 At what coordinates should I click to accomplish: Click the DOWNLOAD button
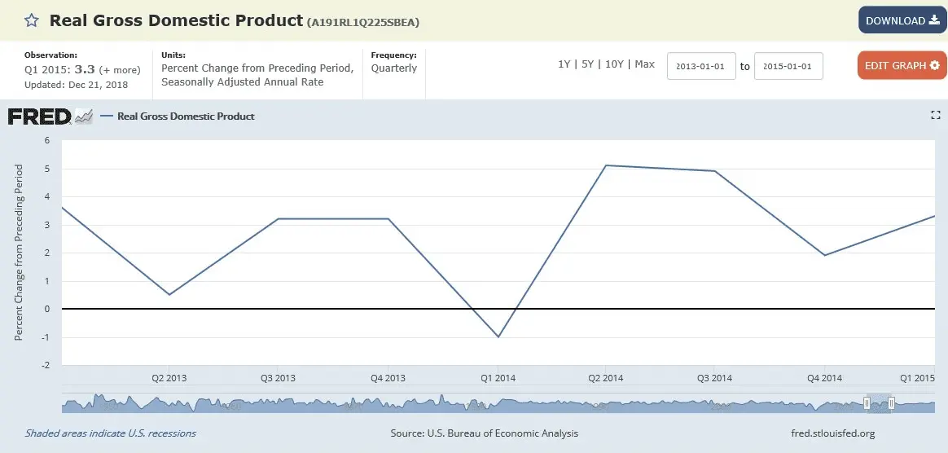[x=902, y=20]
